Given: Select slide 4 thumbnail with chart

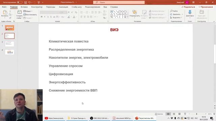Looking at the screenshot, I should [9, 52].
